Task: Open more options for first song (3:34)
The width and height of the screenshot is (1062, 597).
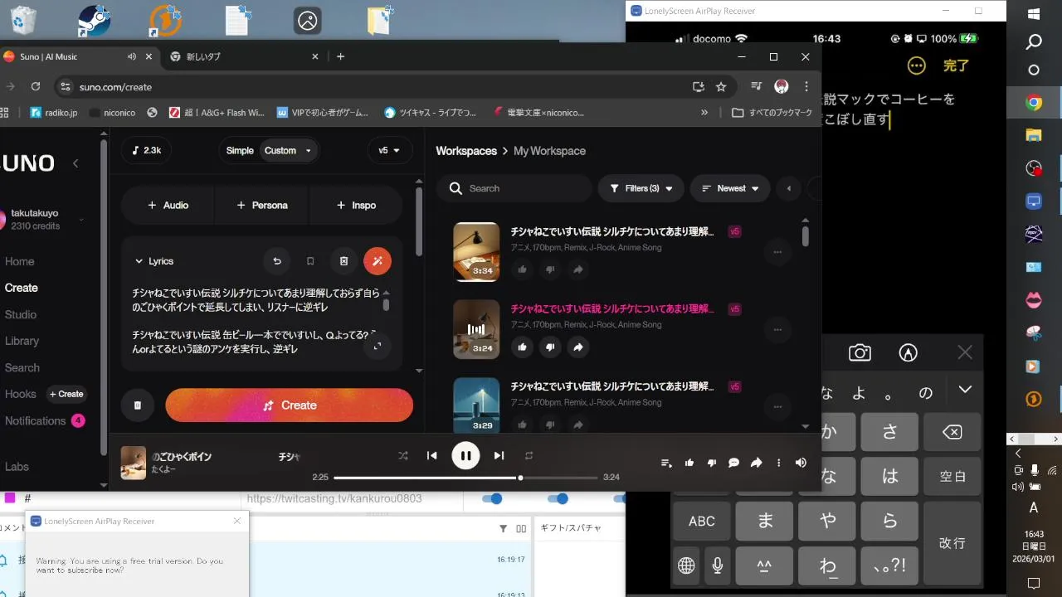Action: click(777, 251)
